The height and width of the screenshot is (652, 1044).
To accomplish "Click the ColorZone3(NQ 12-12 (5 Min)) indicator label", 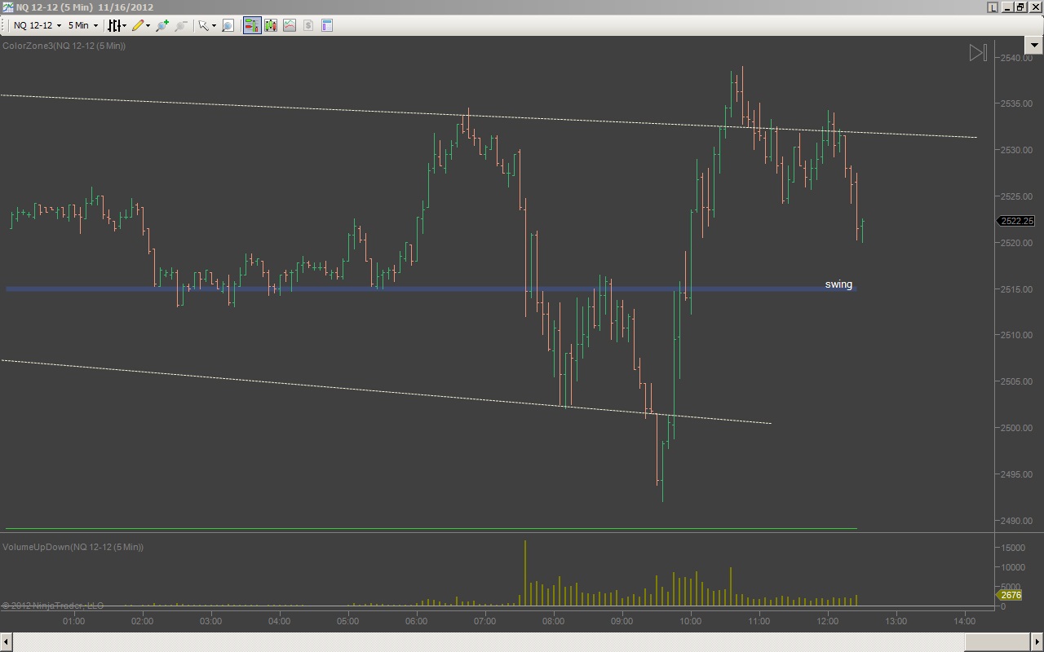I will click(64, 46).
